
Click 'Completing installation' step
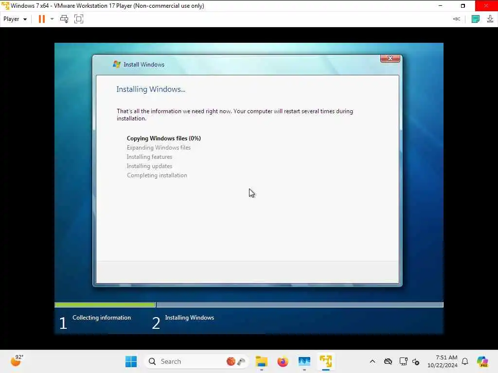[x=157, y=175]
